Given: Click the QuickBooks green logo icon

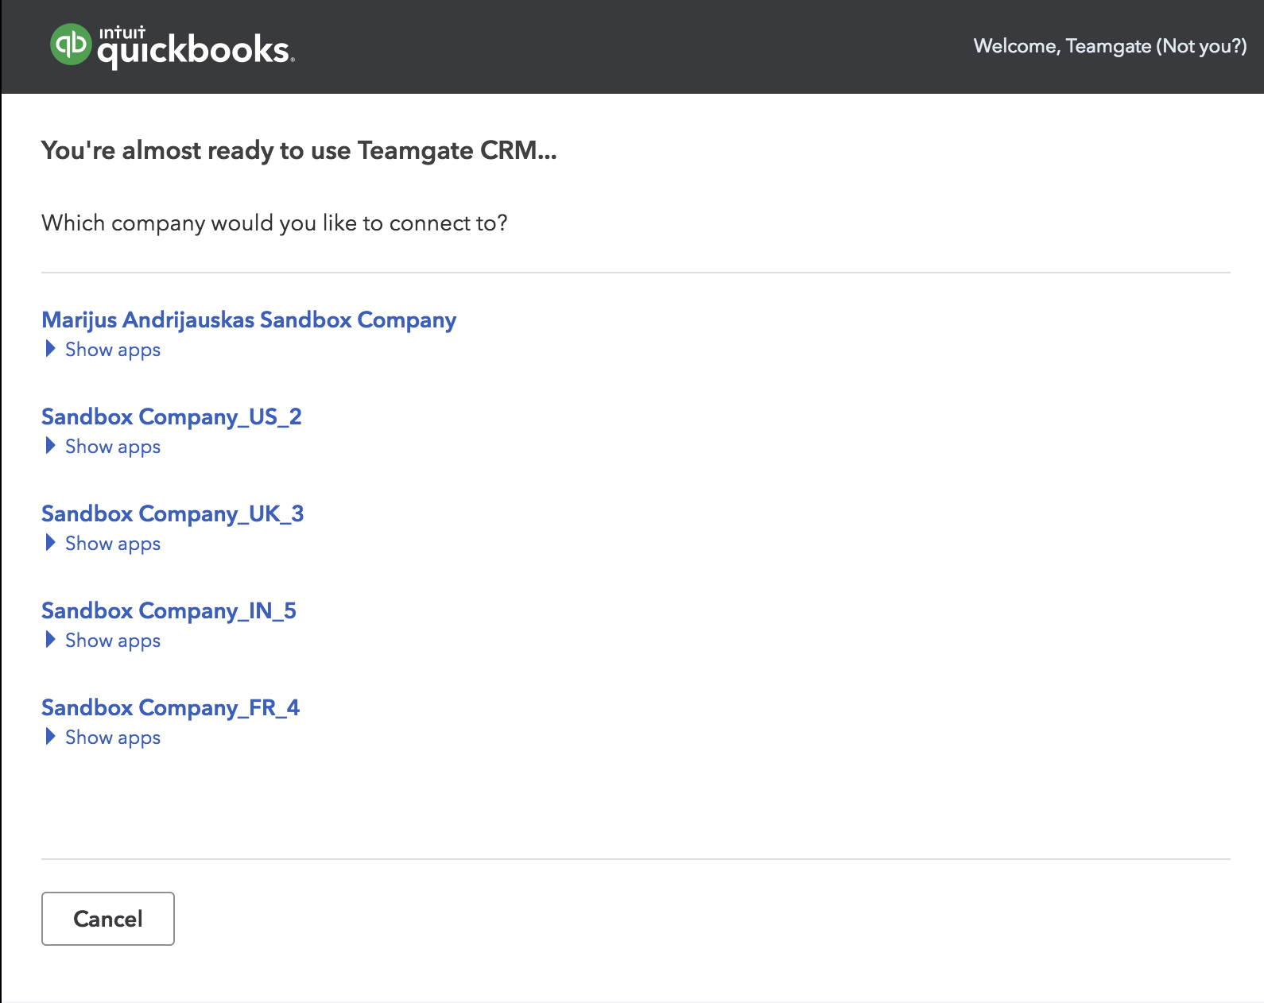Looking at the screenshot, I should coord(71,45).
